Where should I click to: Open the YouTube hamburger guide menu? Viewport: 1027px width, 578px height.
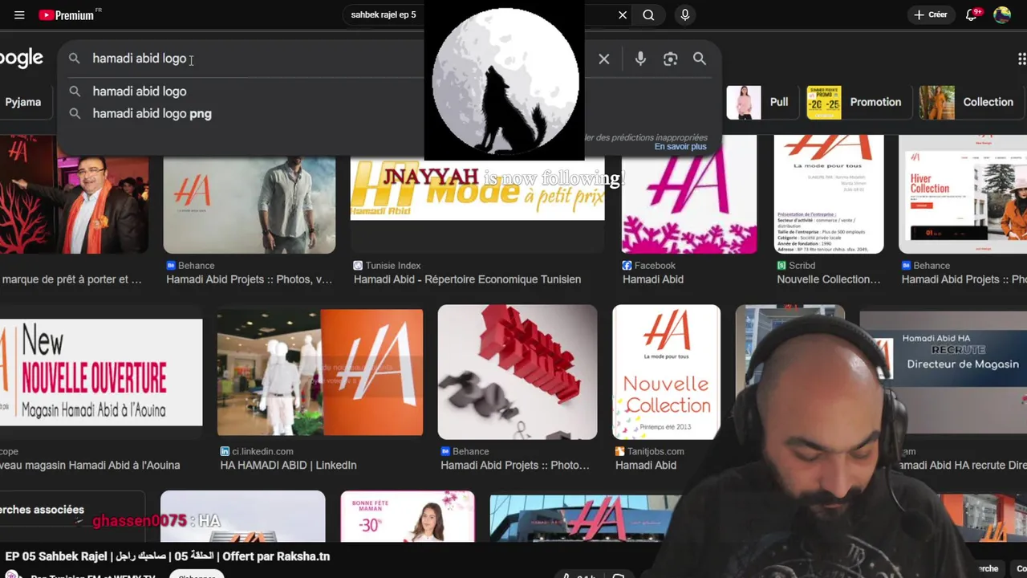pyautogui.click(x=19, y=14)
